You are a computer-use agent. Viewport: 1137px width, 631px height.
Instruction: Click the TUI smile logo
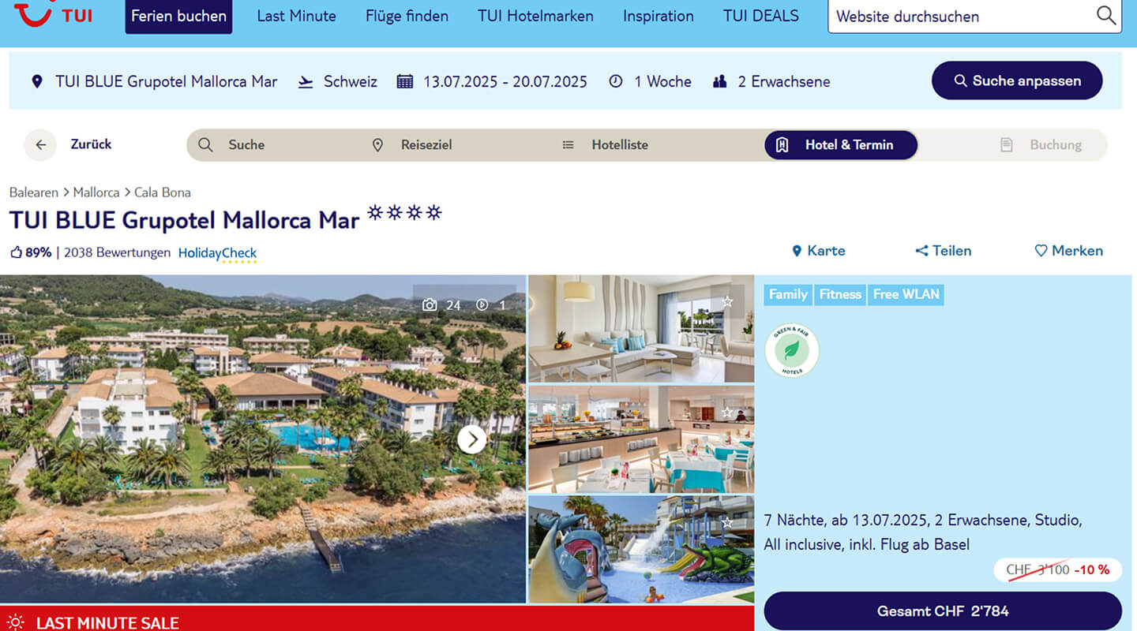[32, 13]
